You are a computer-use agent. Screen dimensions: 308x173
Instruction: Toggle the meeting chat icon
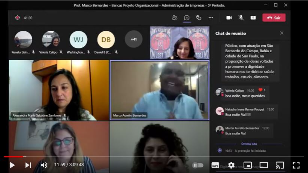(x=187, y=18)
